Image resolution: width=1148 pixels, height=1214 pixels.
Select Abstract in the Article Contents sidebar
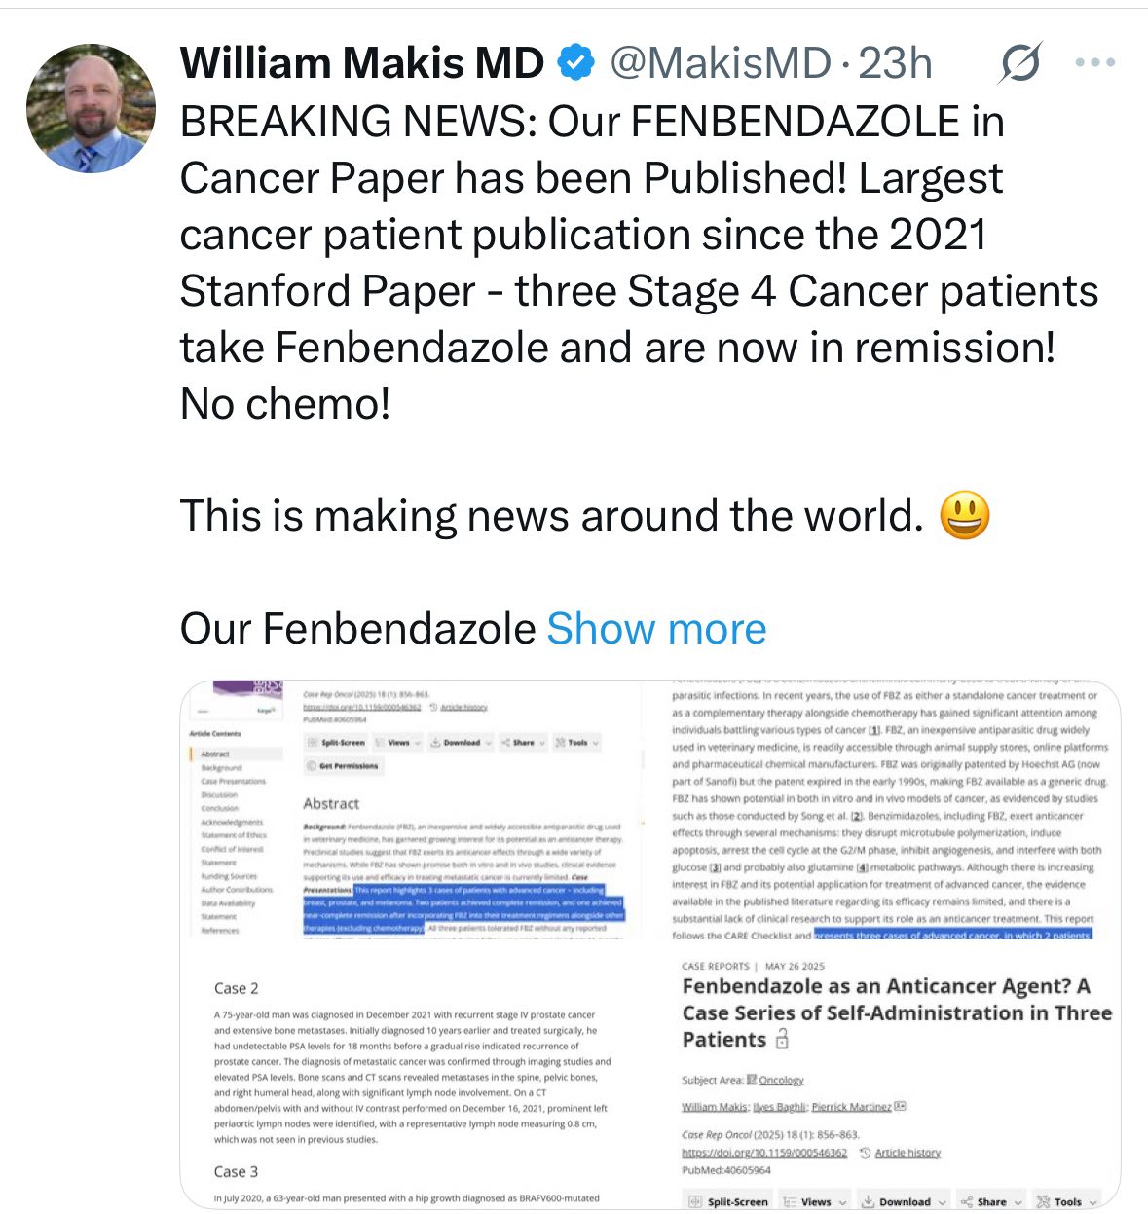tap(215, 754)
